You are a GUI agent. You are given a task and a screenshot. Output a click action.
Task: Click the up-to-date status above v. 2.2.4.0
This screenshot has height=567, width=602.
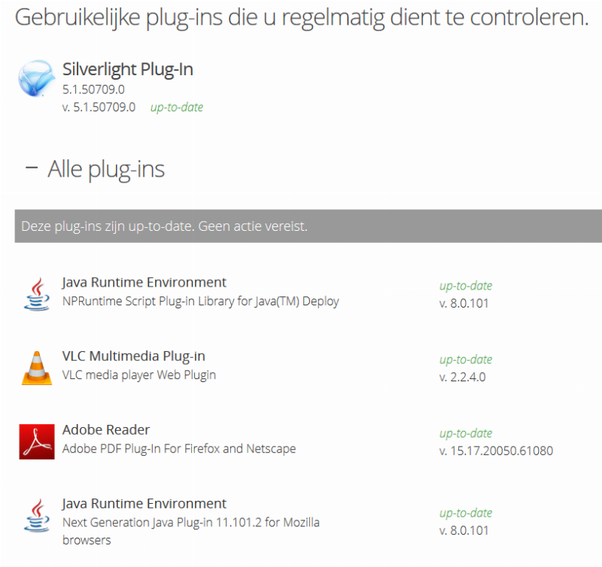tap(466, 359)
